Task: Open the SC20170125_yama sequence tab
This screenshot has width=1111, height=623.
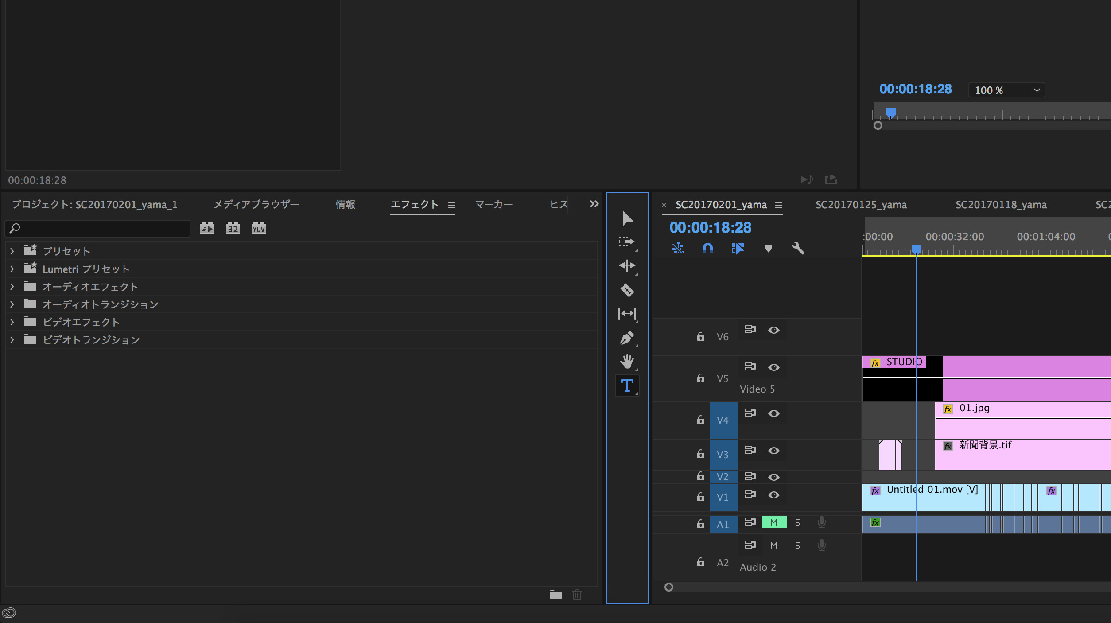Action: [x=861, y=205]
